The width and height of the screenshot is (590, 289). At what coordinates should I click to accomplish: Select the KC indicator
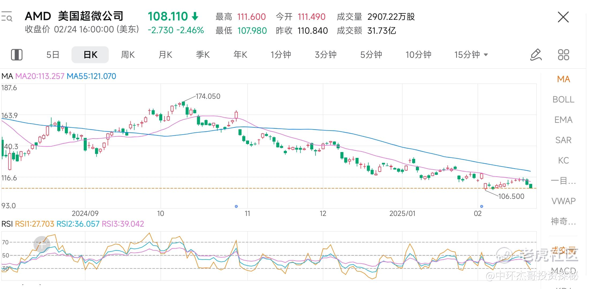click(x=563, y=161)
